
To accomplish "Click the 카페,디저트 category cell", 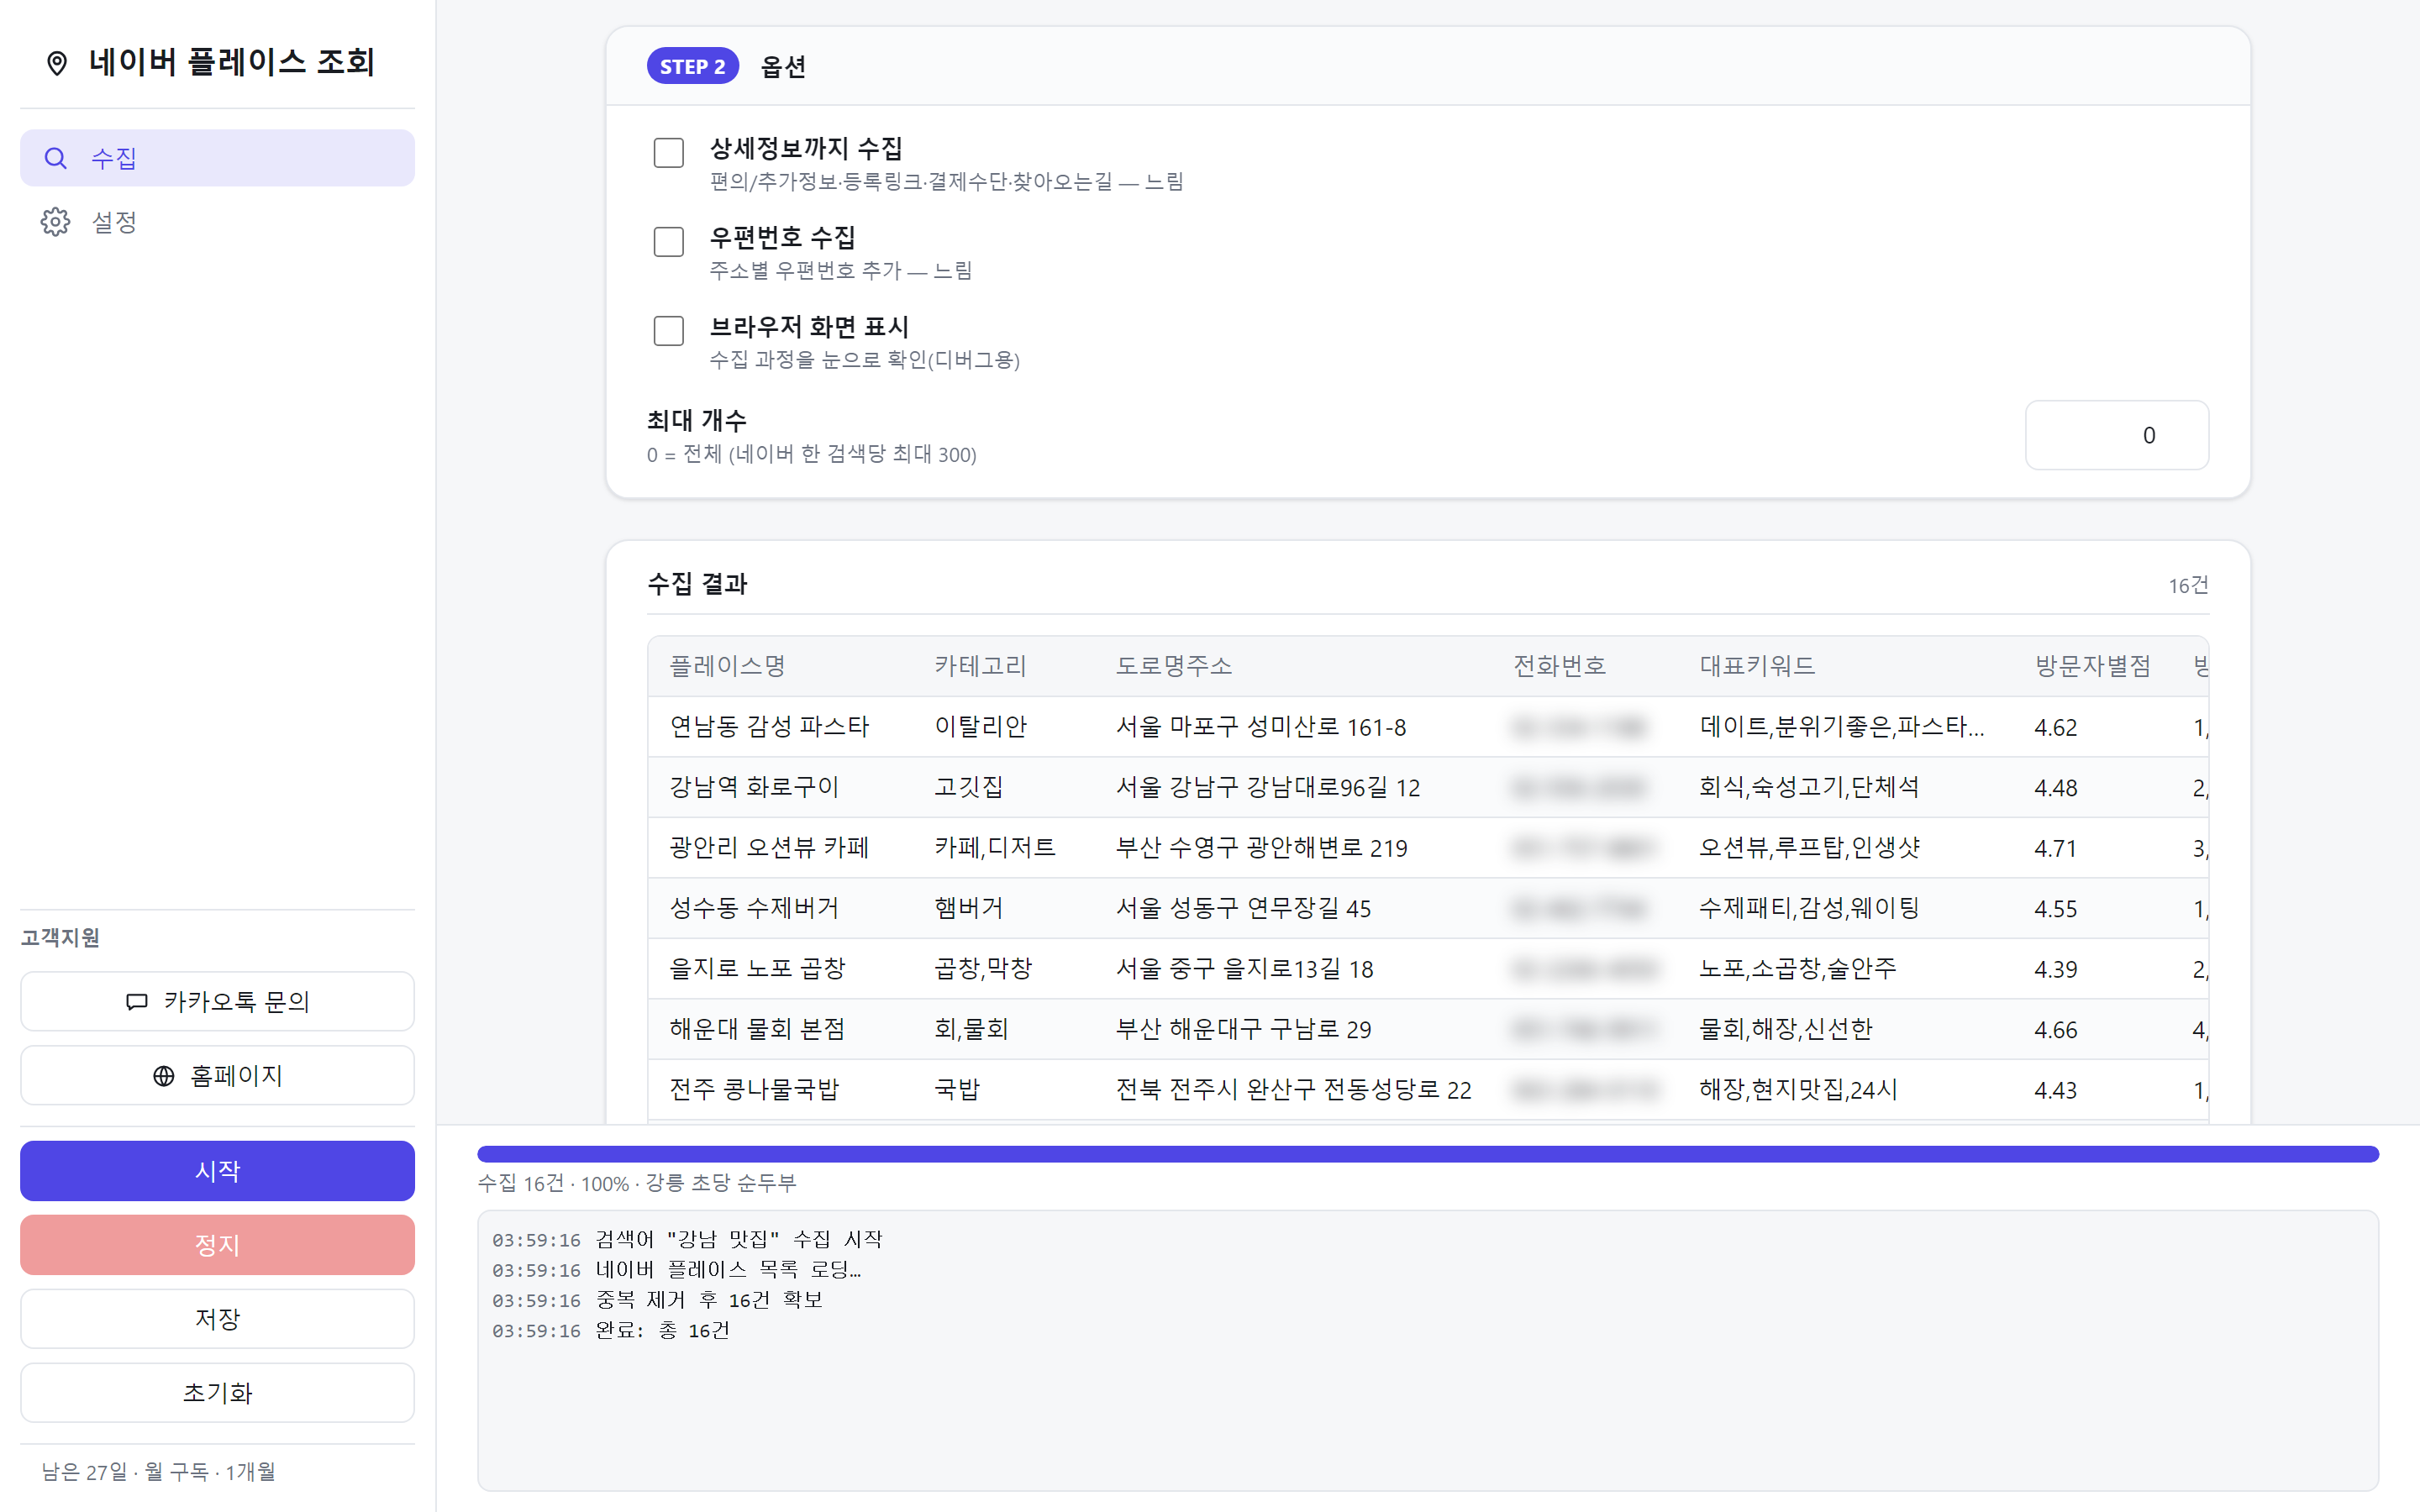I will 995,848.
